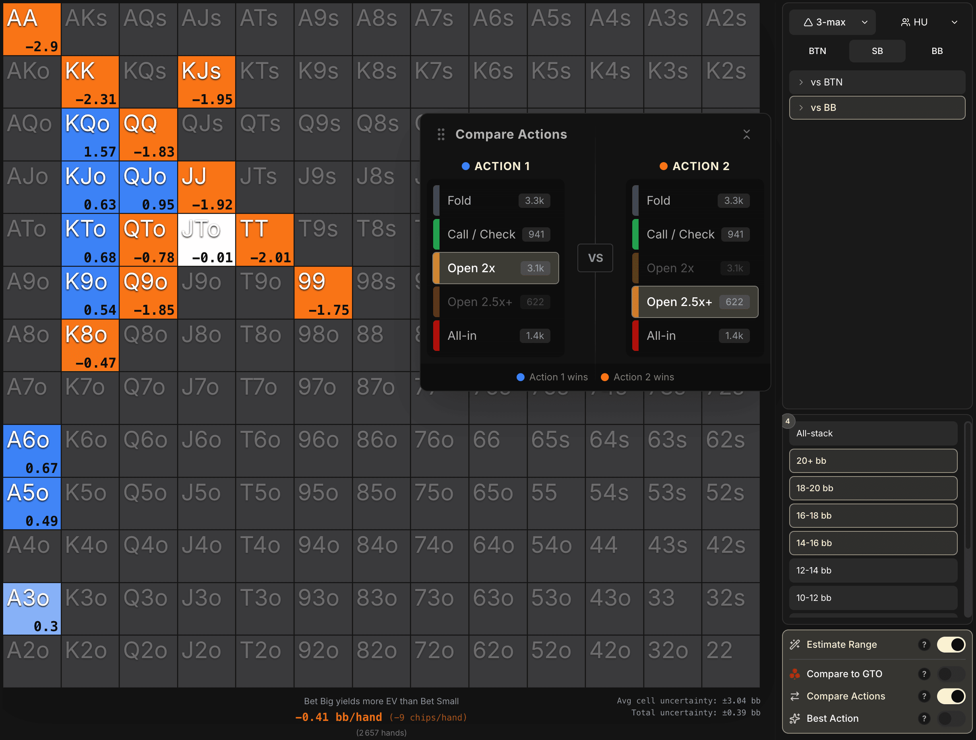Select Call / Check under Action 1
This screenshot has width=976, height=740.
(x=496, y=234)
